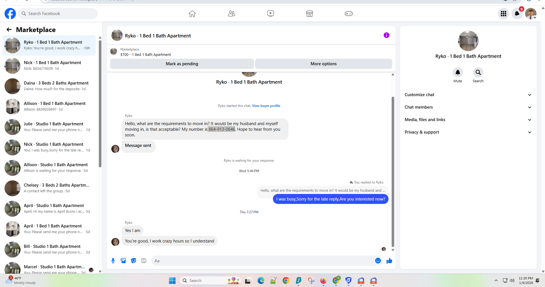Viewport: 545px width, 287px height.
Task: Open Allison 1 Bed 1 Bath chat
Action: tap(49, 106)
